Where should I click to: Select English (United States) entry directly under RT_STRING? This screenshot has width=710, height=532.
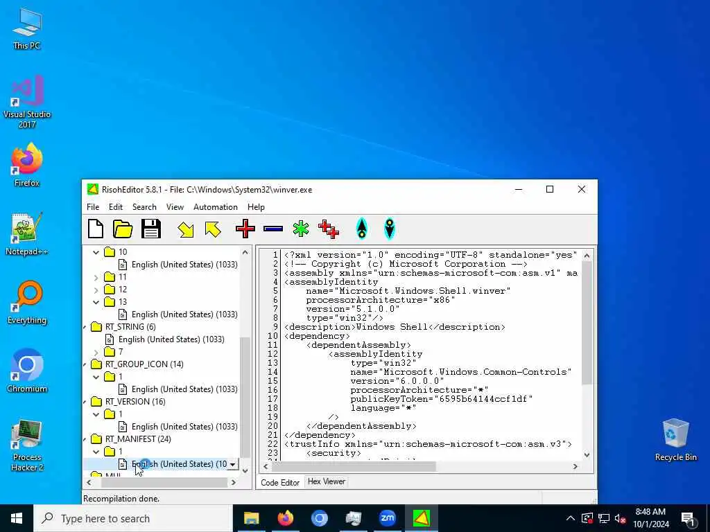tap(171, 339)
